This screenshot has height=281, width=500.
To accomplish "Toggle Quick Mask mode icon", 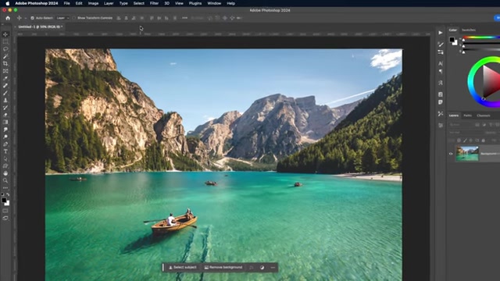I will (x=5, y=211).
